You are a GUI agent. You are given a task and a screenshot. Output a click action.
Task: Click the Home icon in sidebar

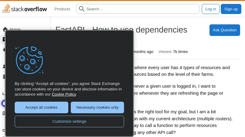5,29
